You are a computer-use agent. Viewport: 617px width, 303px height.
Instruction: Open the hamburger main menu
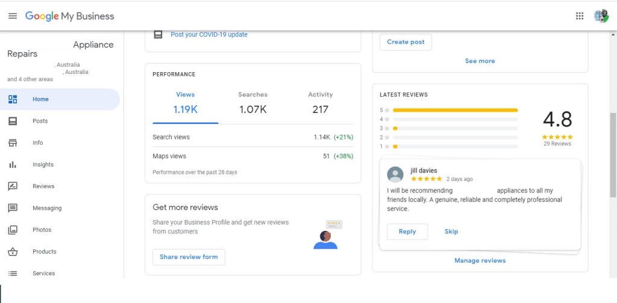(x=13, y=16)
